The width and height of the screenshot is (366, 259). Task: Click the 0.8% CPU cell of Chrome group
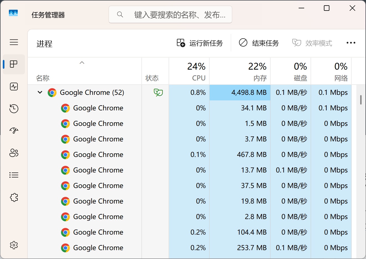(x=189, y=93)
